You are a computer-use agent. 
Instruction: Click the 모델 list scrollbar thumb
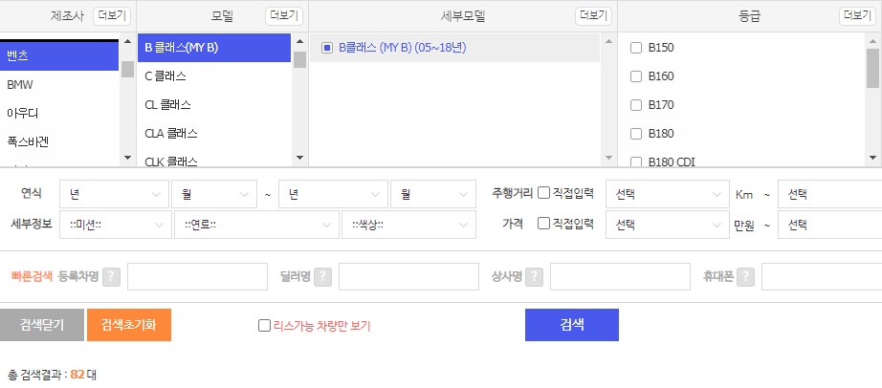coord(299,59)
